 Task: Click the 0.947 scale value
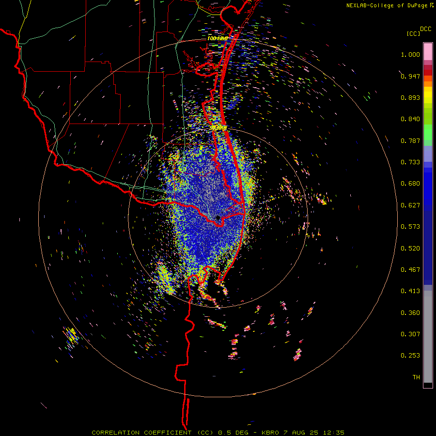410,76
